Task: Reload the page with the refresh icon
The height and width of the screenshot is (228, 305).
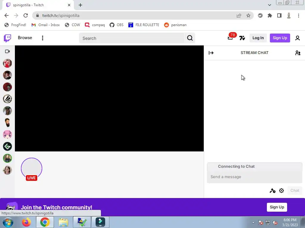Action: pos(26,15)
